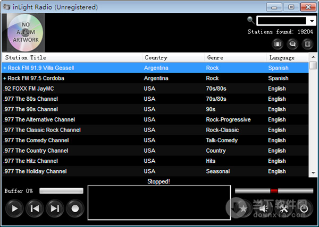This screenshot has width=319, height=227.
Task: Select station .977 The Classic Rock Channel
Action: pos(155,130)
